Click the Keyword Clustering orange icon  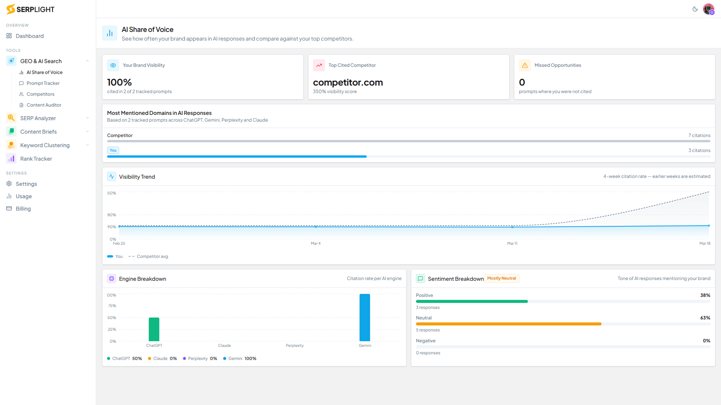click(x=11, y=145)
